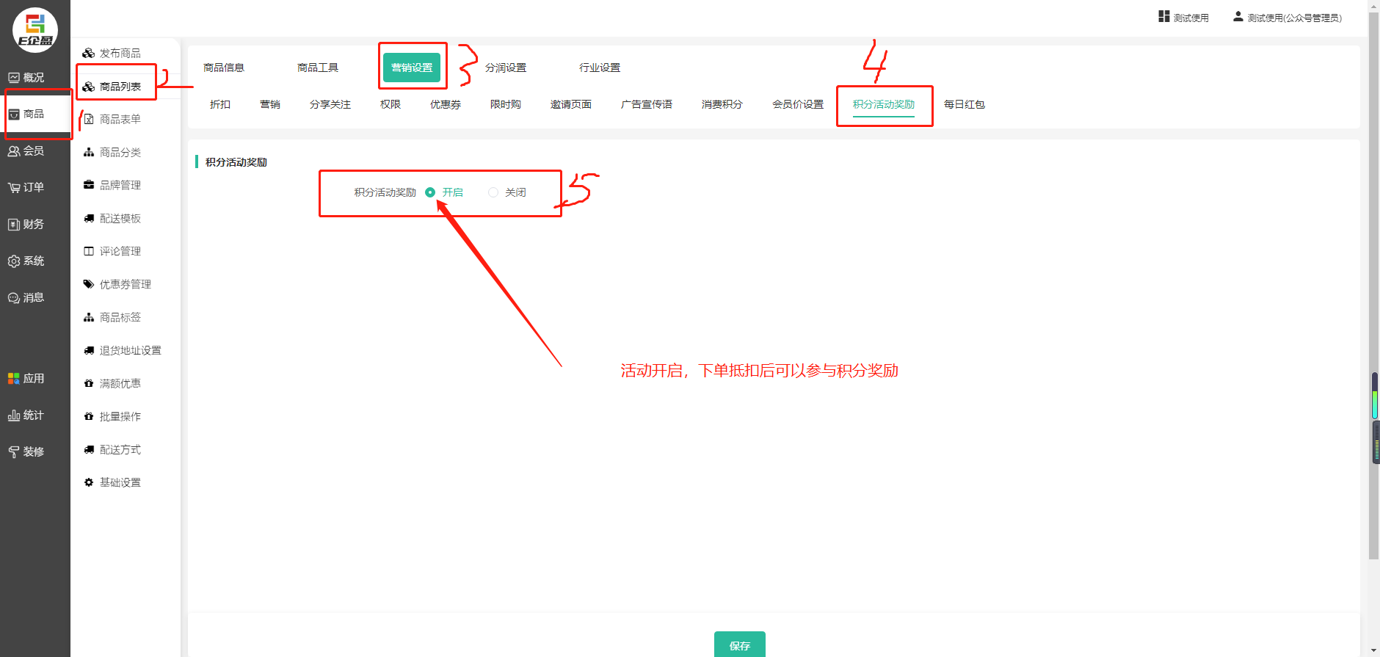
Task: Select the 关闭 radio button
Action: 493,192
